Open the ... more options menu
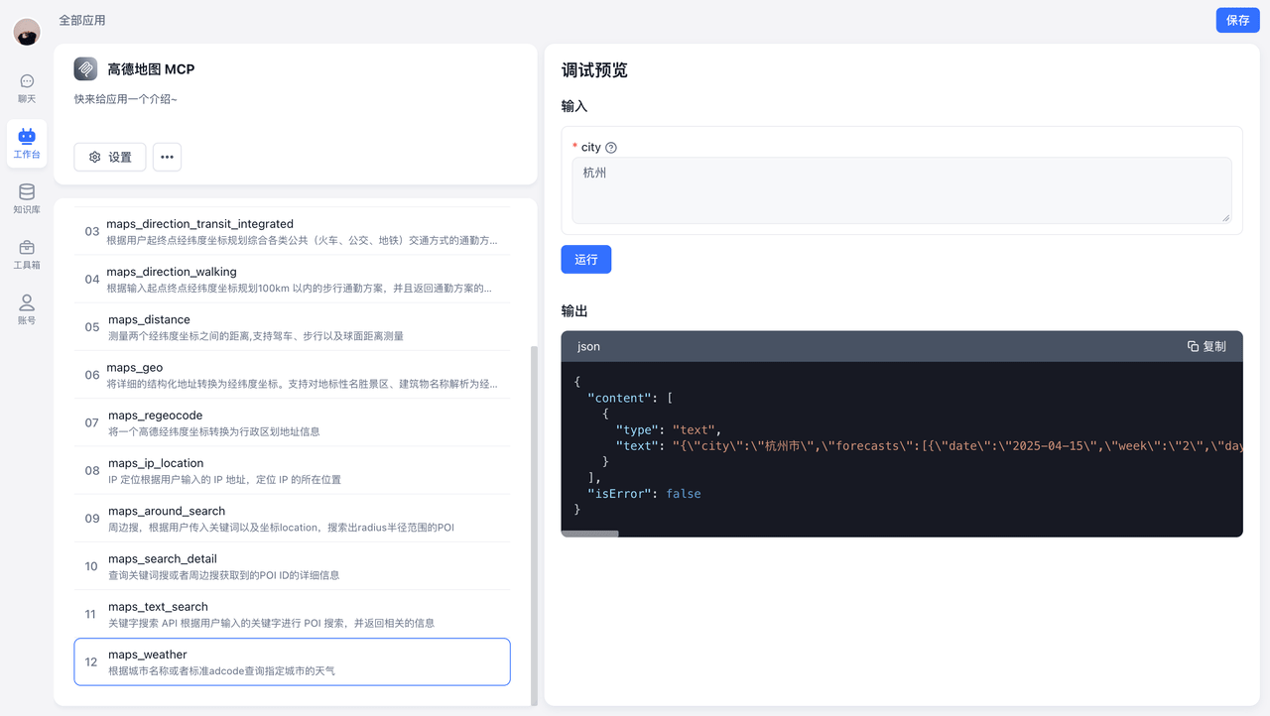Viewport: 1270px width, 716px height. coord(167,157)
